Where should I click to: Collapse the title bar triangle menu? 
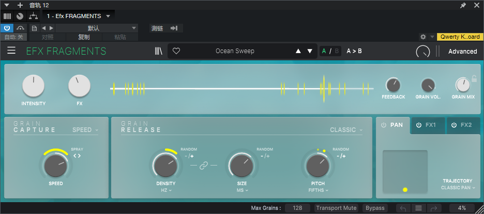coord(7,5)
